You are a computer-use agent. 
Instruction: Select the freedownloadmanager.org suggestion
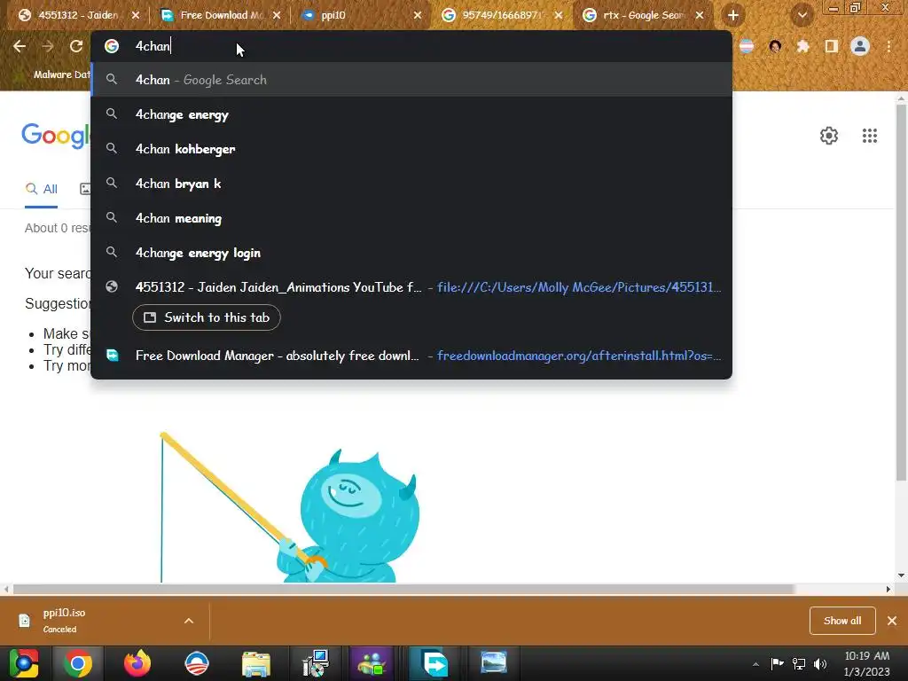[411, 356]
